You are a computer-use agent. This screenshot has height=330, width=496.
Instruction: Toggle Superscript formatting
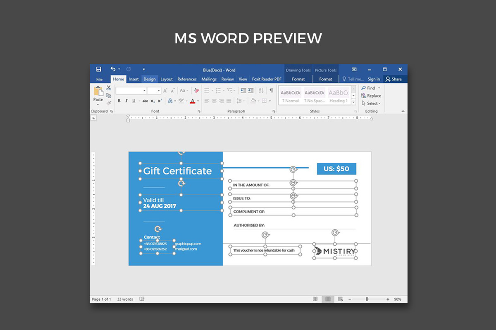coord(160,101)
